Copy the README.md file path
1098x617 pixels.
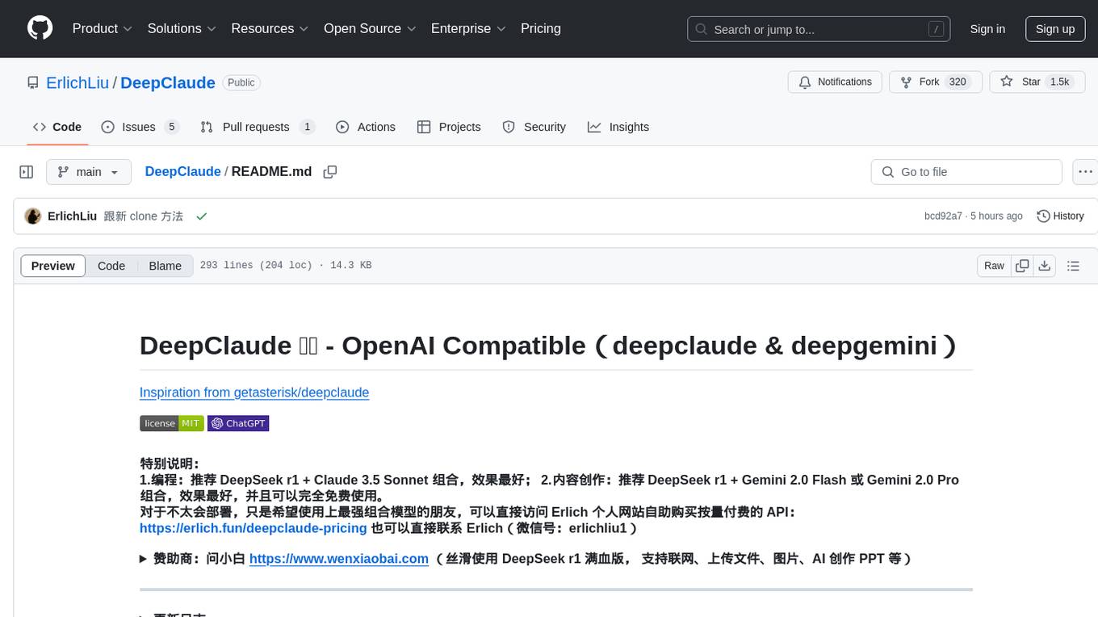point(329,172)
